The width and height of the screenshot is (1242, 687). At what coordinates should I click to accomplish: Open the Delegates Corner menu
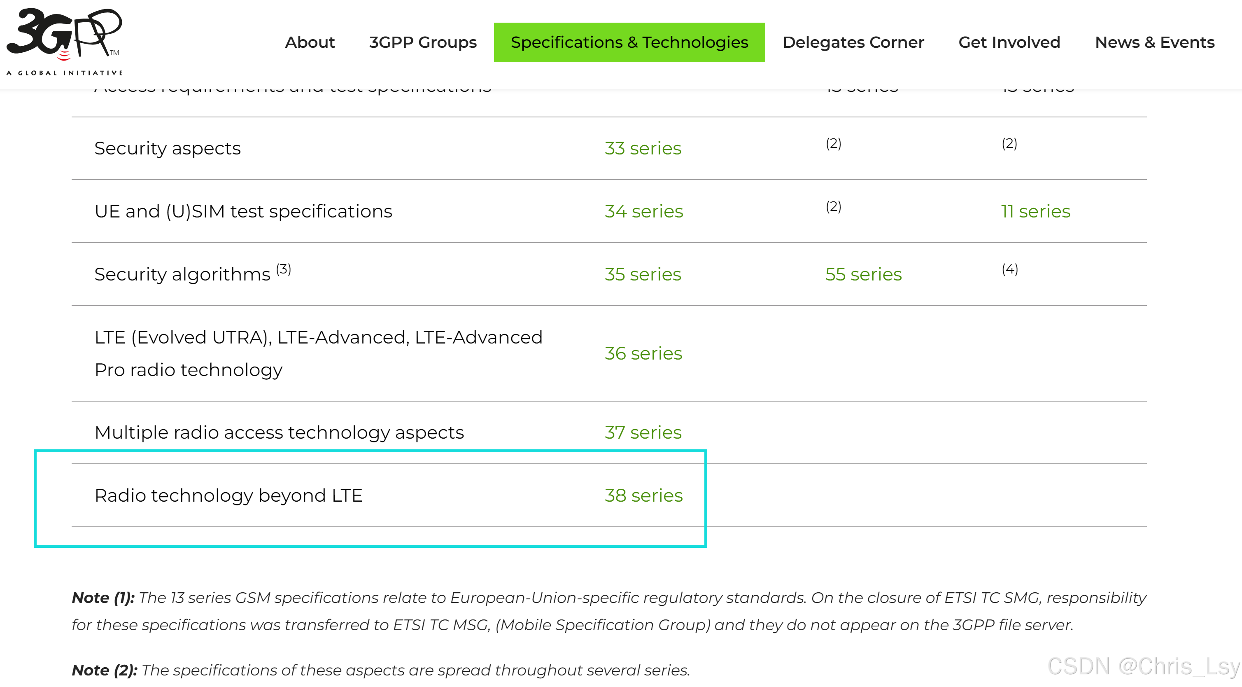pos(853,42)
